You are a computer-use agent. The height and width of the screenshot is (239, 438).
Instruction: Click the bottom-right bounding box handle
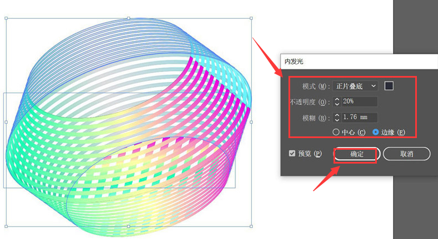[251, 226]
